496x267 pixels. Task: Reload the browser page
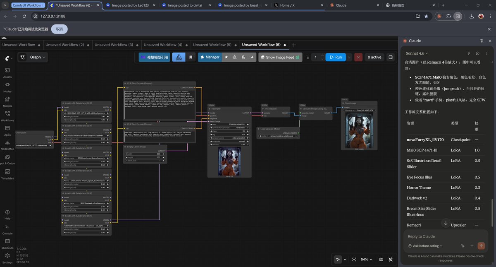coord(24,16)
